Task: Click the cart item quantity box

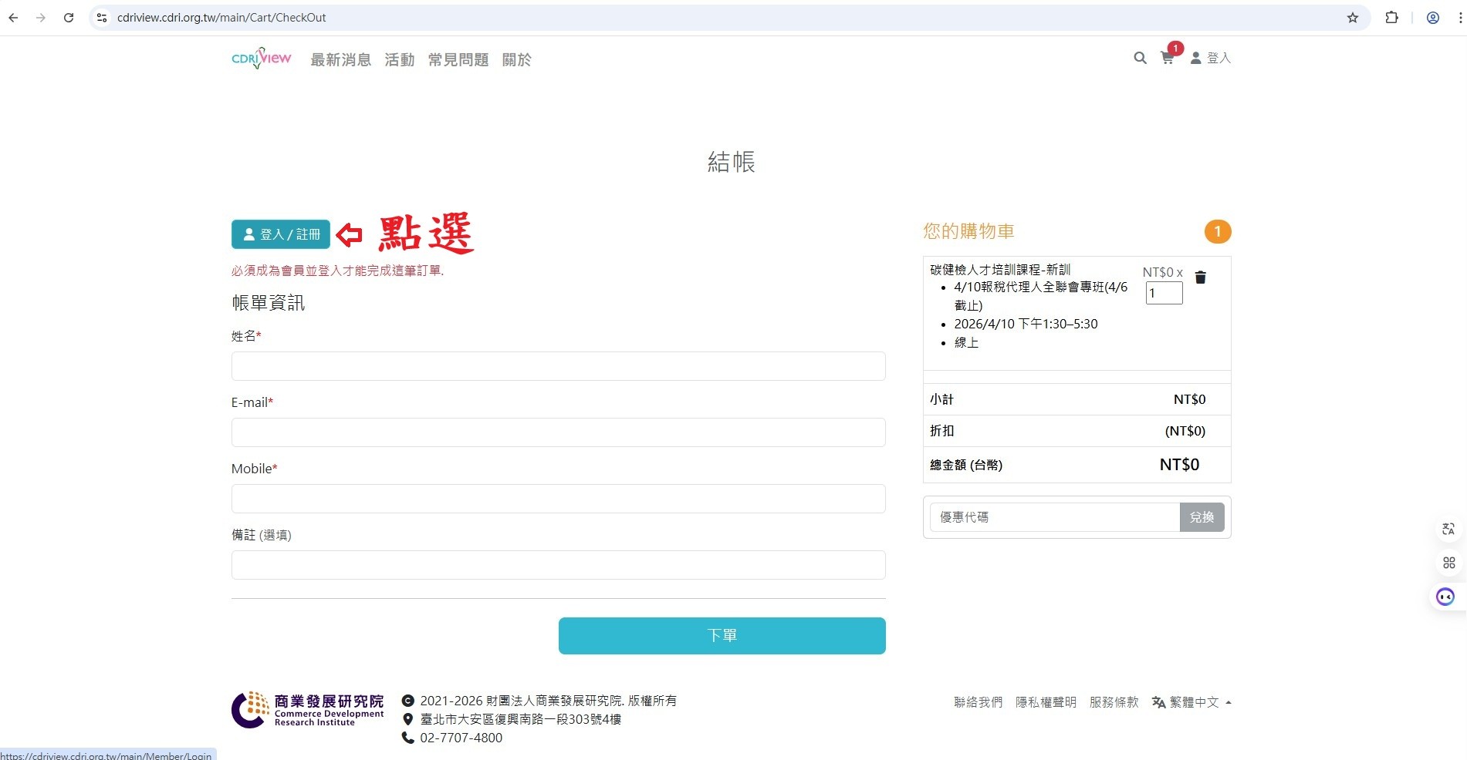Action: (x=1164, y=293)
